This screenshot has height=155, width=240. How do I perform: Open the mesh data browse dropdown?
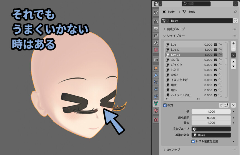(x=165, y=21)
